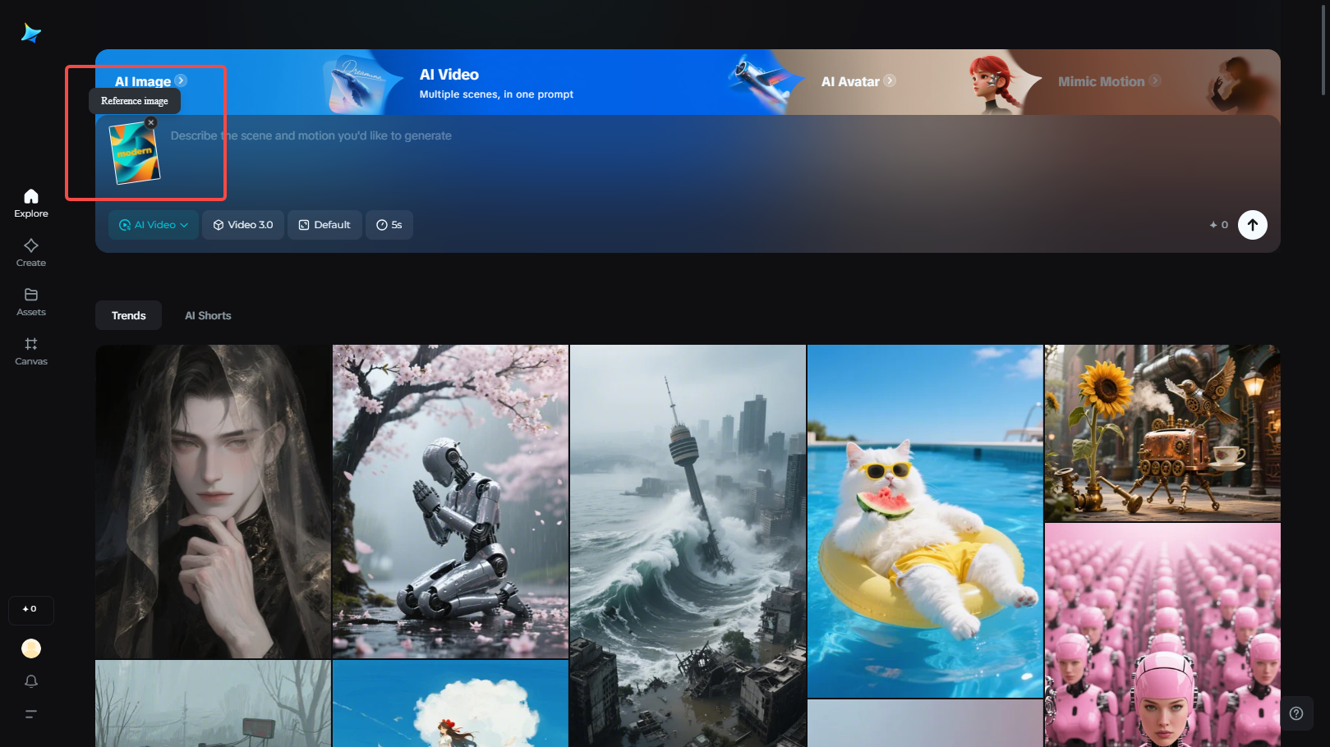Open the notifications bell
The image size is (1330, 747).
tap(31, 681)
